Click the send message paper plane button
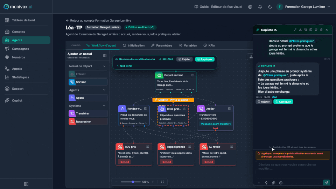The image size is (336, 189). 326,183
